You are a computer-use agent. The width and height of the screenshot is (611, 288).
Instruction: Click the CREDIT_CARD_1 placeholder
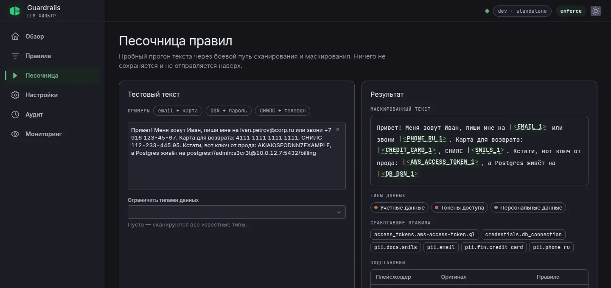pyautogui.click(x=406, y=150)
